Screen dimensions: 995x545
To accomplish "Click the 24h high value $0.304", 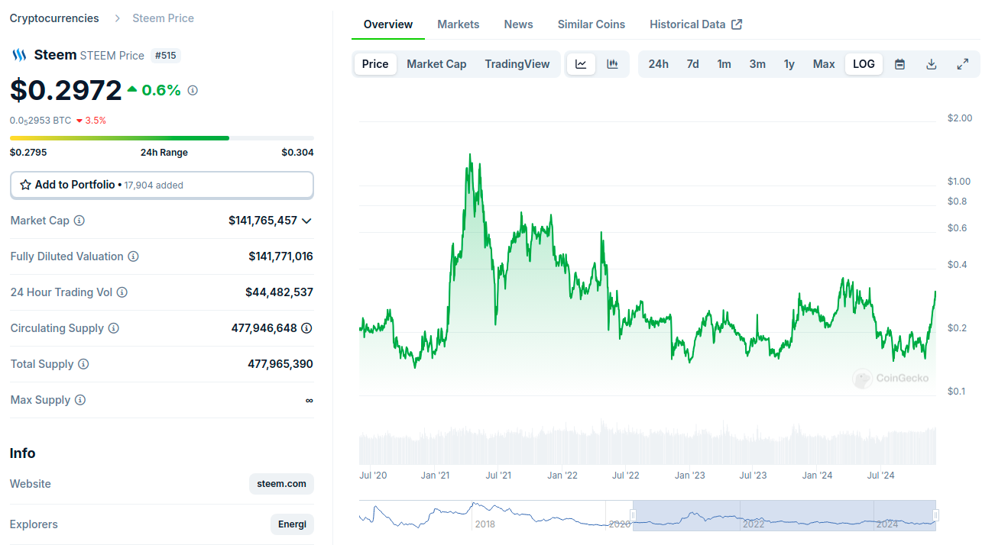I will tap(297, 153).
